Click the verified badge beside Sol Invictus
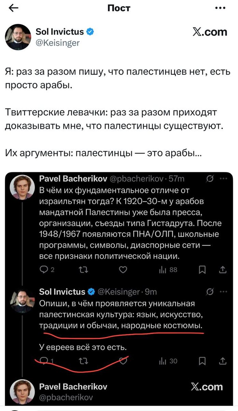The image size is (238, 411). point(89,31)
